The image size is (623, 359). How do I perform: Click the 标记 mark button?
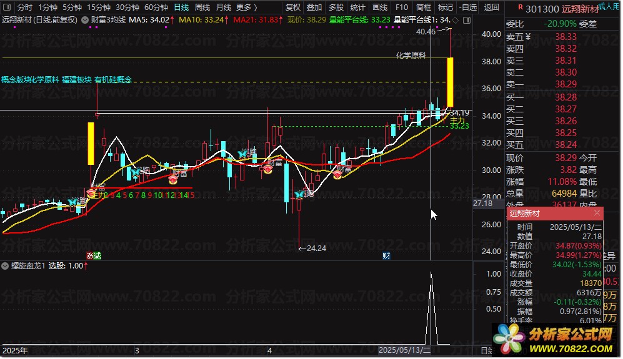[x=445, y=7]
